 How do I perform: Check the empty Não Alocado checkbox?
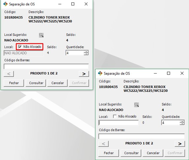point(115,116)
